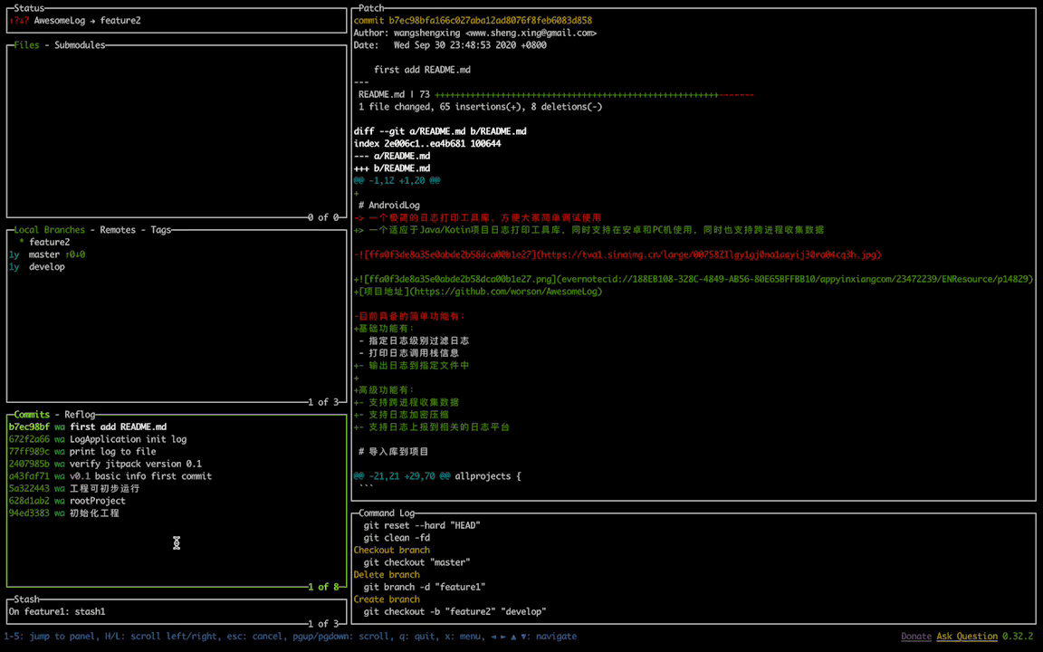Select commit 5a322443 工程可初步运行
Viewport: 1043px width, 652px height.
[177, 488]
